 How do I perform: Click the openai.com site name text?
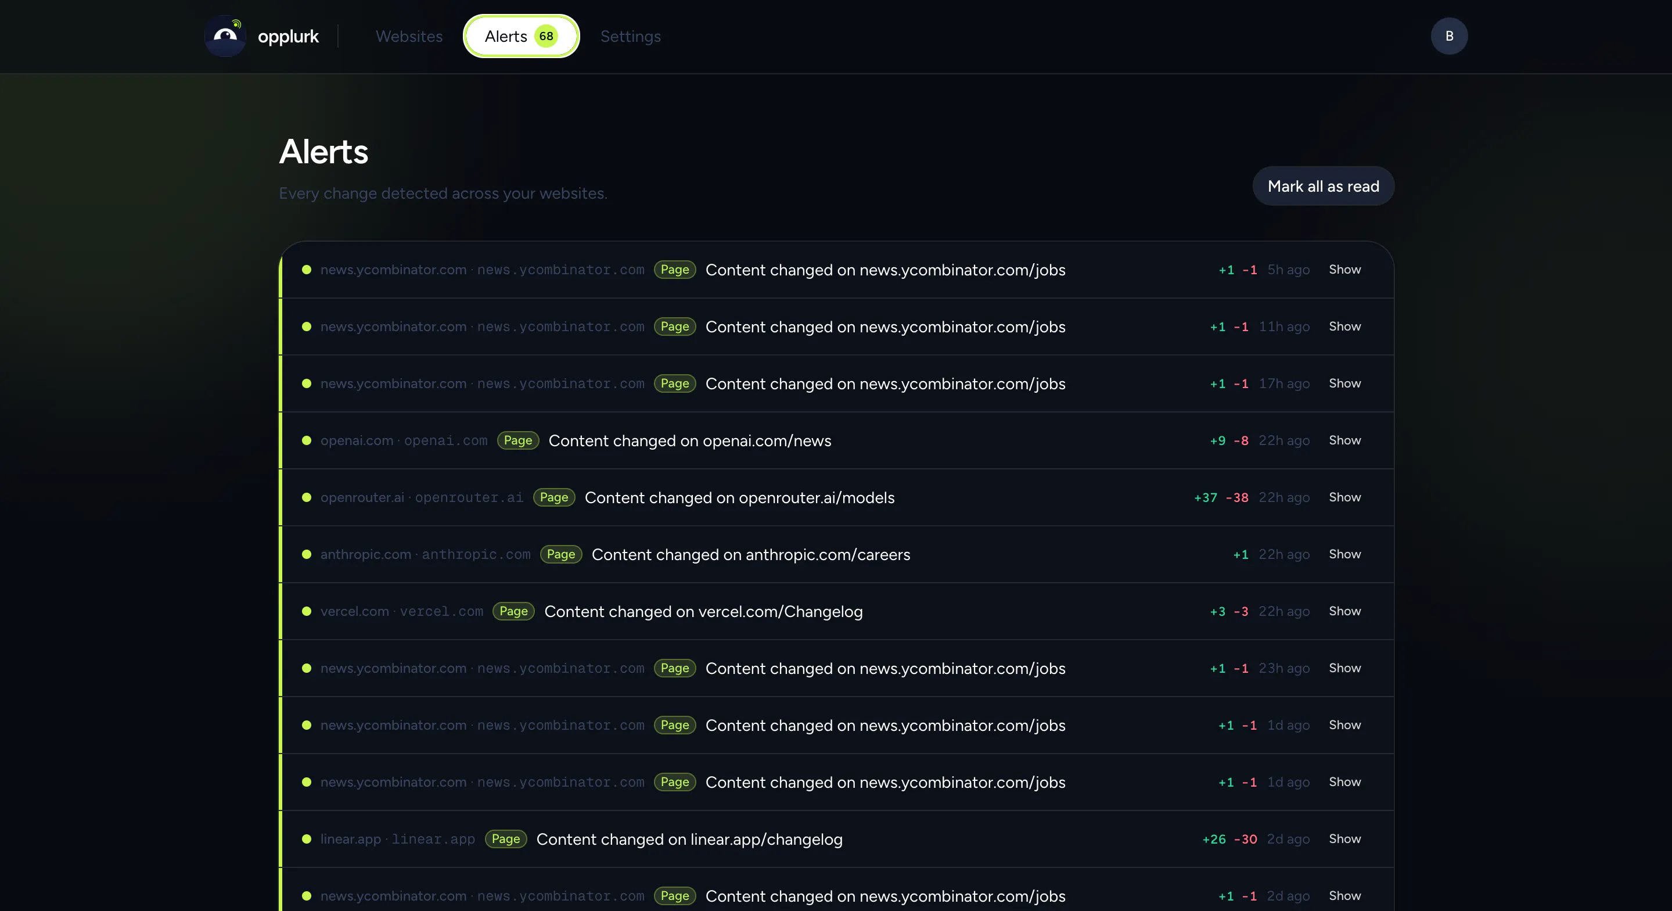tap(357, 440)
